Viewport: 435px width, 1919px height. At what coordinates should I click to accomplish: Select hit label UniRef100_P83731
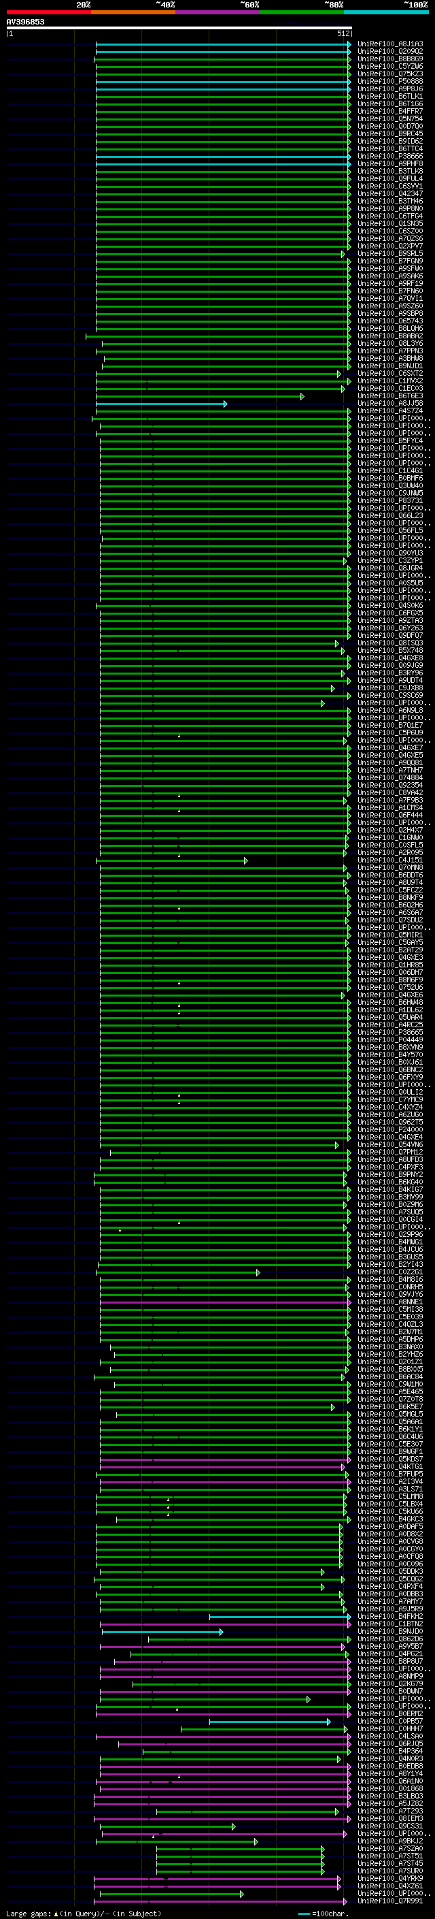pyautogui.click(x=390, y=500)
